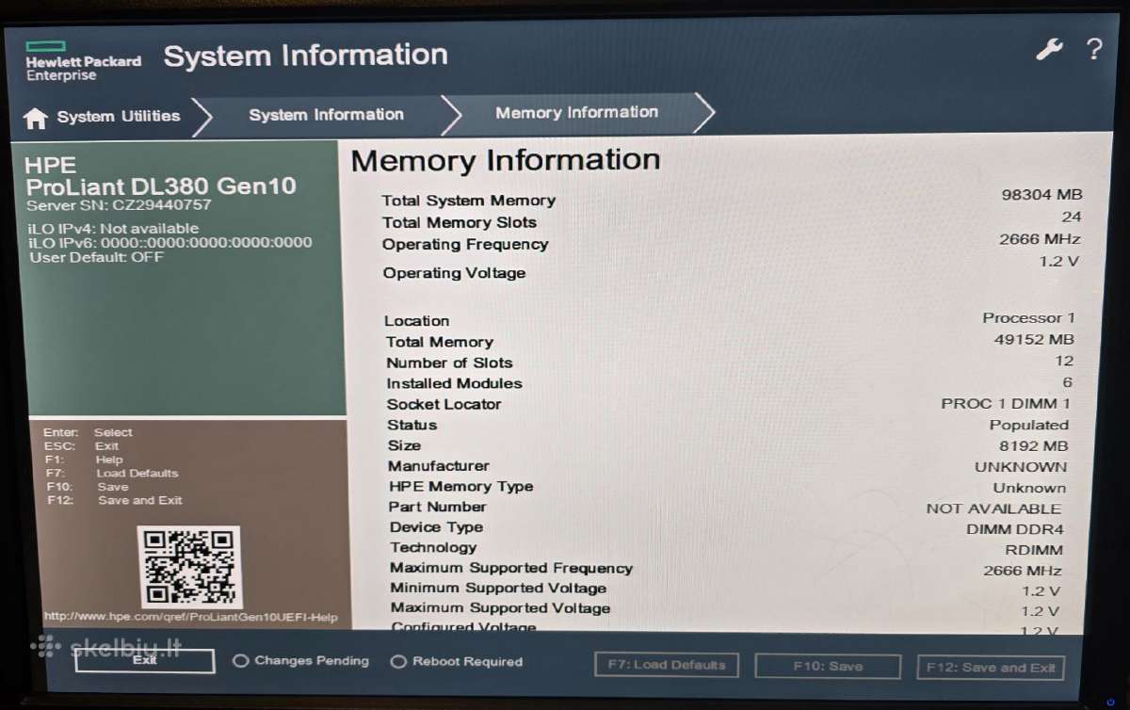Select the Part Number label
Viewport: 1130px width, 710px height.
click(x=438, y=507)
